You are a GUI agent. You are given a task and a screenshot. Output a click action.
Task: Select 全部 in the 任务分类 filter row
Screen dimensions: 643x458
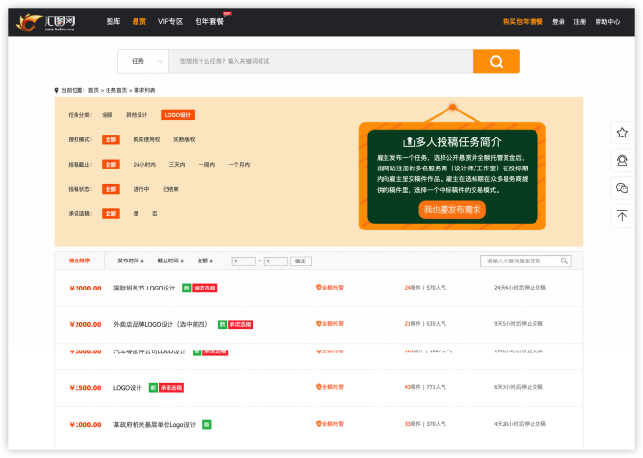(x=107, y=115)
